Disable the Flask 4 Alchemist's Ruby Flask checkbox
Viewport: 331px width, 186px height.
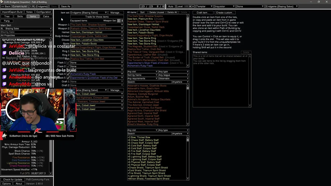pyautogui.click(x=68, y=74)
